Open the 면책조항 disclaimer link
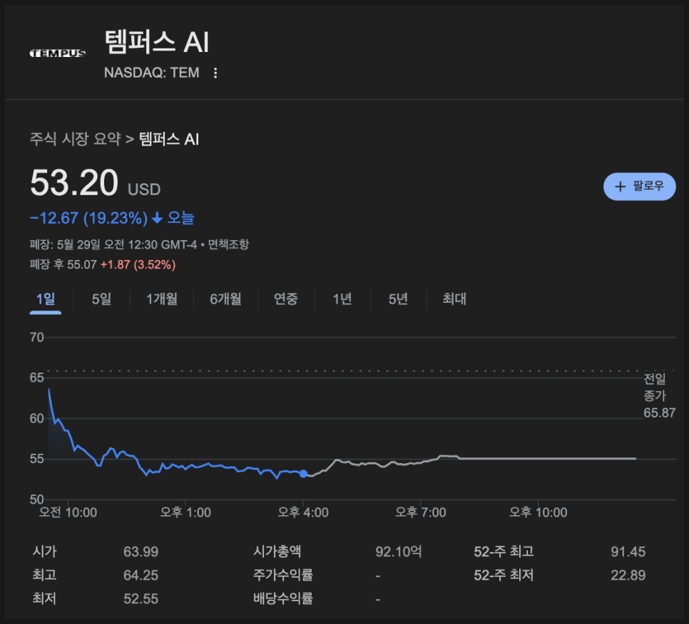 coord(228,244)
